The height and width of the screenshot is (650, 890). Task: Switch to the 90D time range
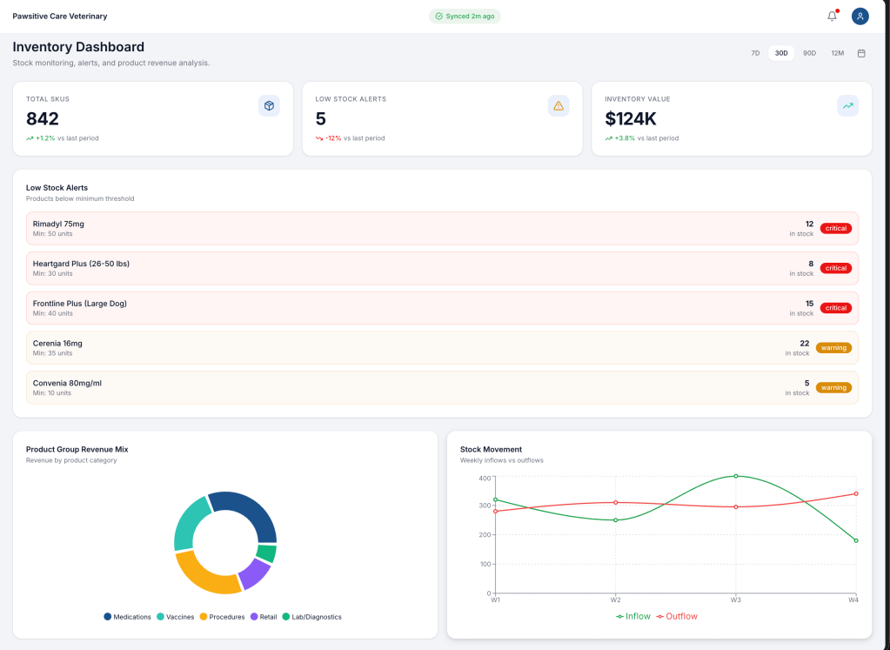pyautogui.click(x=809, y=53)
